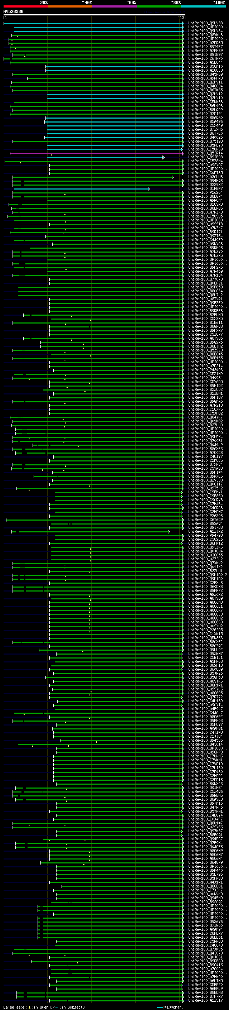Select hit label UniRef100_B4G004
This screenshot has height=1010, width=229.
[x=205, y=86]
